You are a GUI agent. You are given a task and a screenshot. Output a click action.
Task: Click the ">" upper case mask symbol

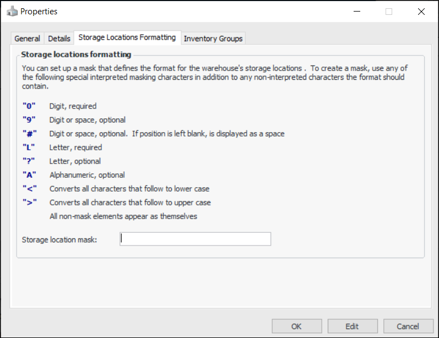pos(29,203)
